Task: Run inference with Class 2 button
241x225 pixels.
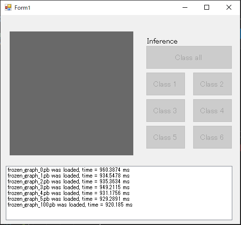Action: coord(213,84)
